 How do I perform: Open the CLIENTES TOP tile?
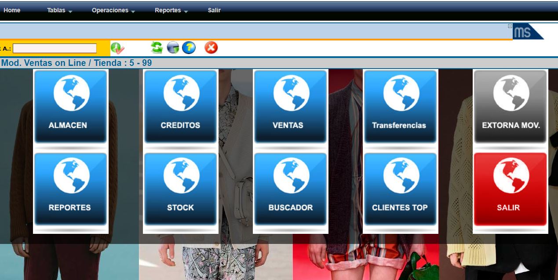coord(400,189)
